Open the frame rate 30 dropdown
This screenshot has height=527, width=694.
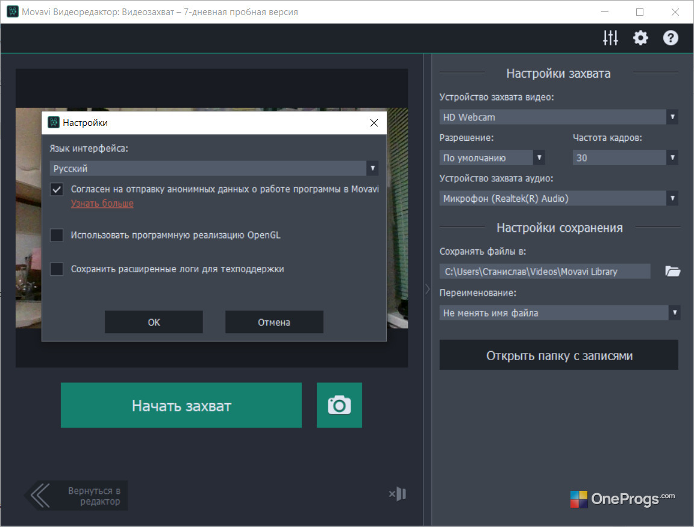pos(625,158)
